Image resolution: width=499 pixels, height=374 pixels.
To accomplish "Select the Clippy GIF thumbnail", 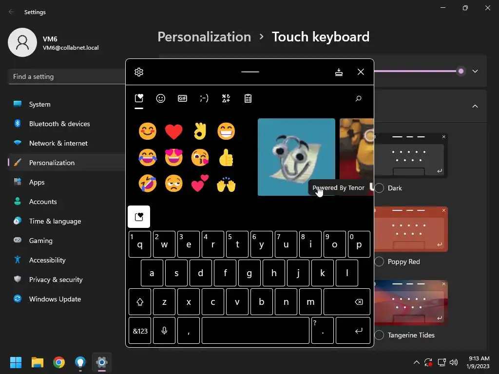I will coord(296,157).
